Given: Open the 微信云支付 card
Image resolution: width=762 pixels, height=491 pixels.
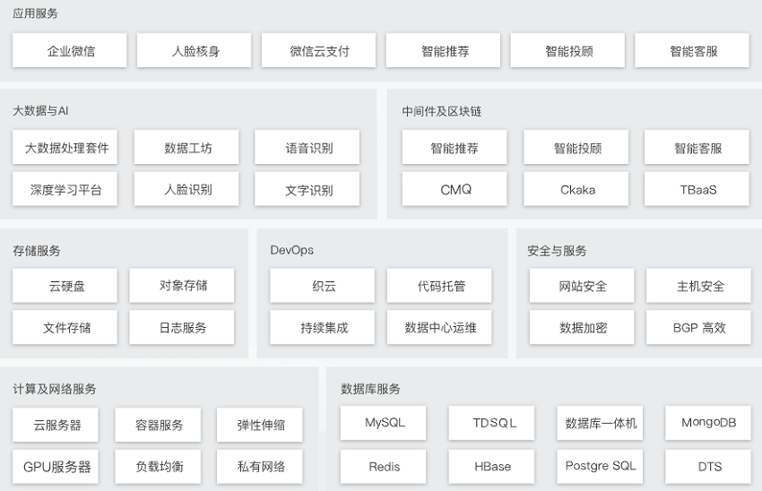Looking at the screenshot, I should (318, 50).
